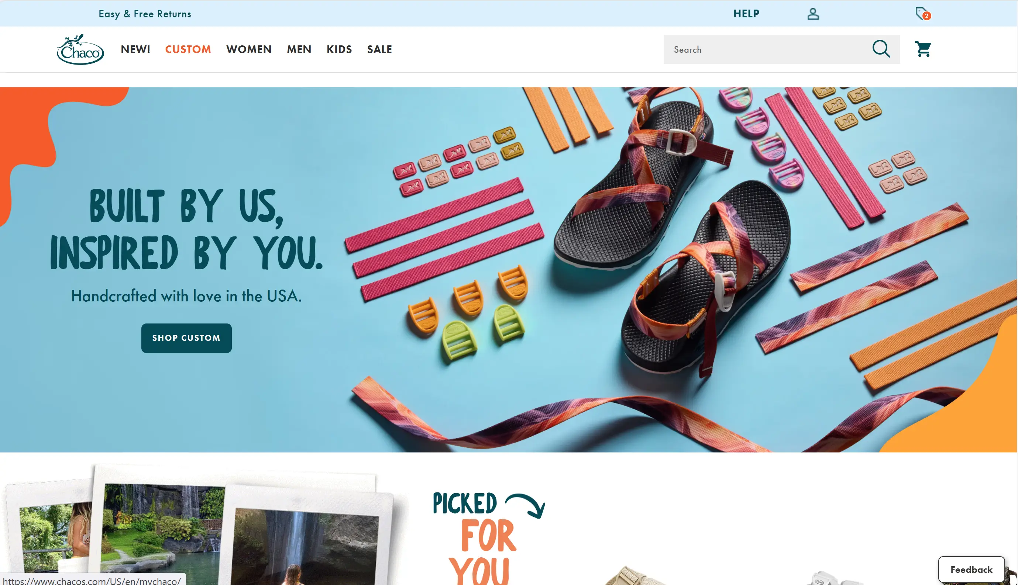Click the search magnifier icon
This screenshot has height=585, width=1018.
(881, 49)
